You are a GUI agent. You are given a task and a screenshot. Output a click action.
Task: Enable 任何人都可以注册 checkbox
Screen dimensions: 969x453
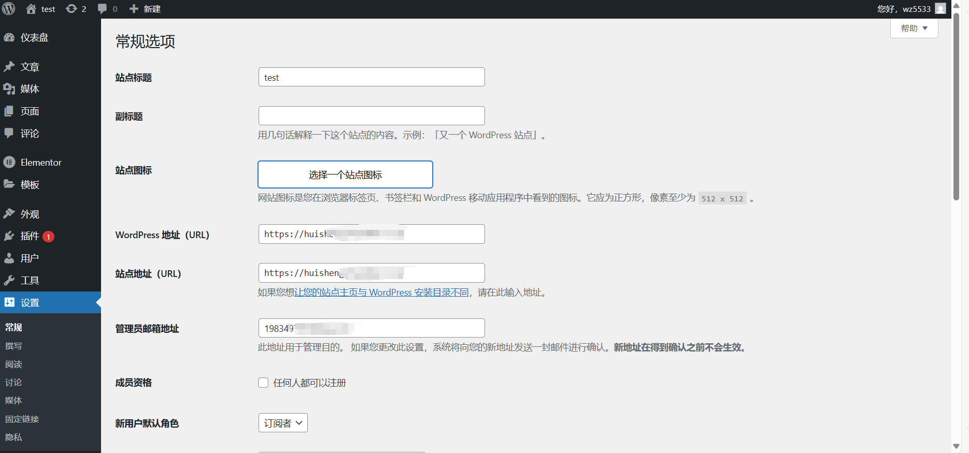coord(263,383)
